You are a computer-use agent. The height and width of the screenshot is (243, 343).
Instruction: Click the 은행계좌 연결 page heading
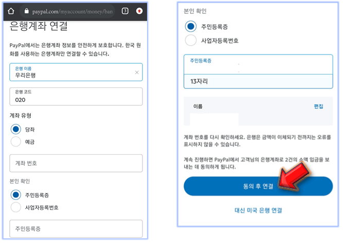39,26
